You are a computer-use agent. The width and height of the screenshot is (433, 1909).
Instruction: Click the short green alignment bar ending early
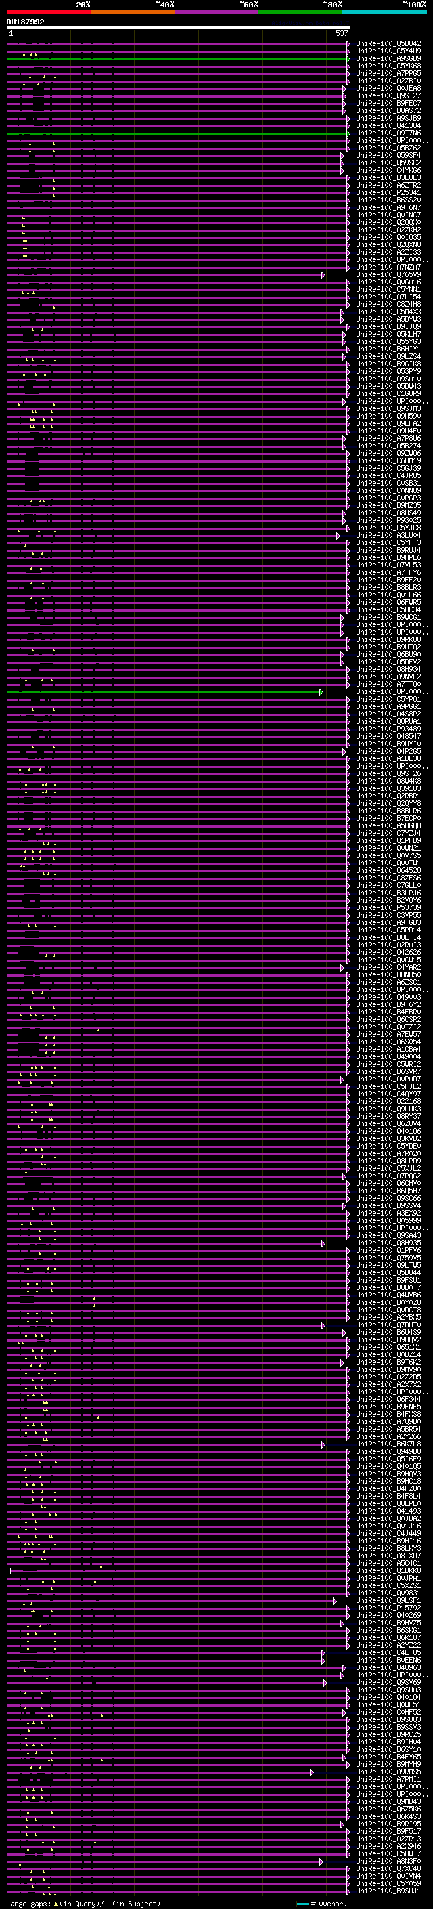(165, 692)
